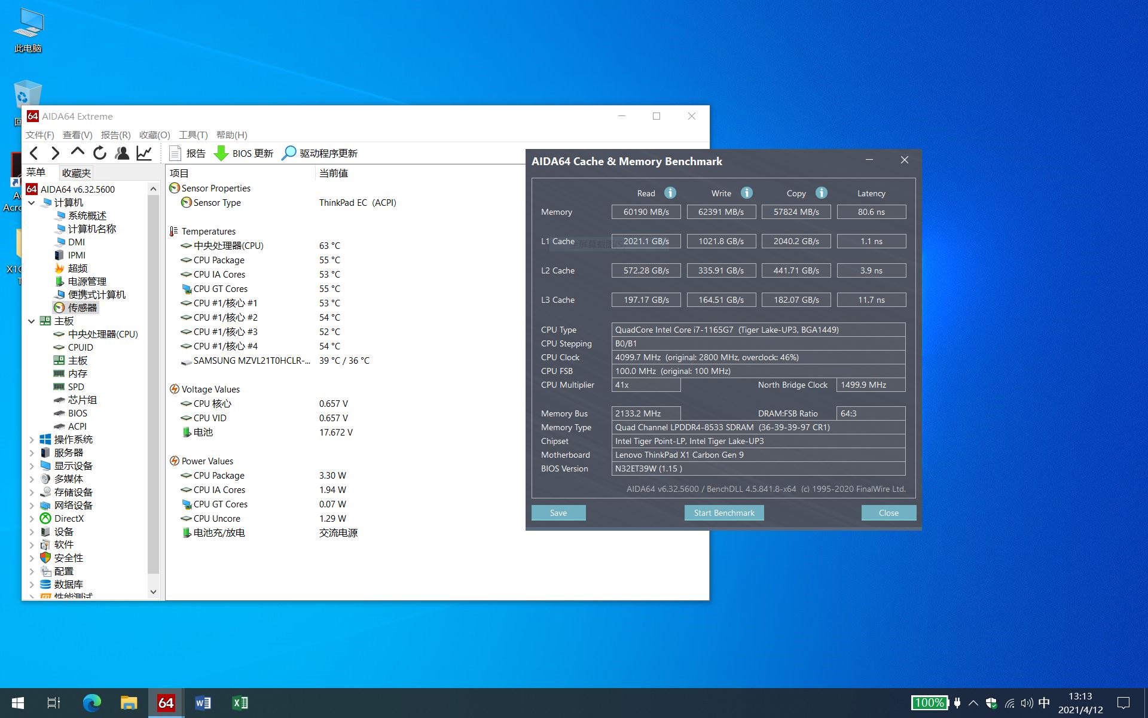Collapse the 计算机 tree node

(32, 203)
